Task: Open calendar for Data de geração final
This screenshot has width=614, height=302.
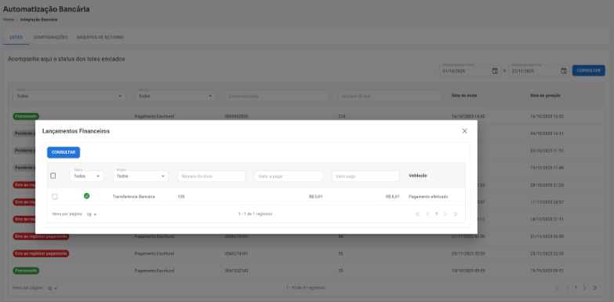Action: [564, 71]
